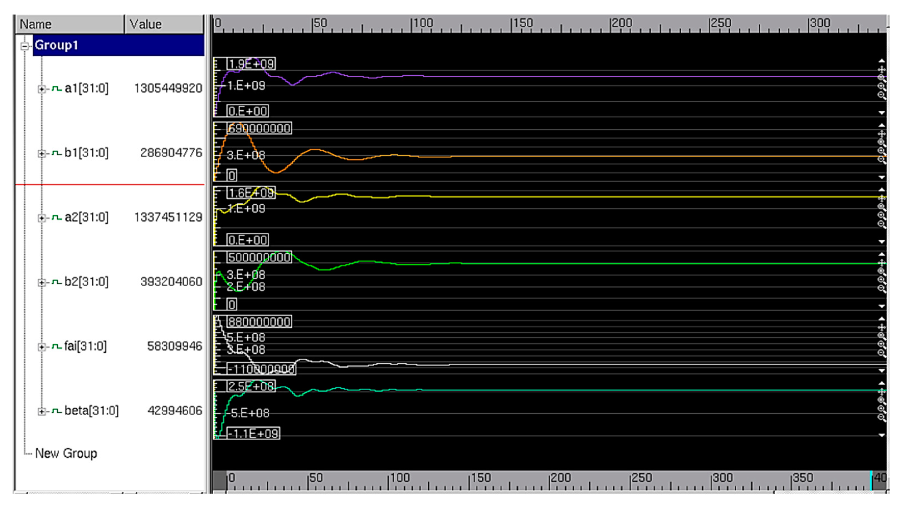Click the zoom-in magnifier of the a2 waveform
This screenshot has width=904, height=506.
click(x=881, y=215)
